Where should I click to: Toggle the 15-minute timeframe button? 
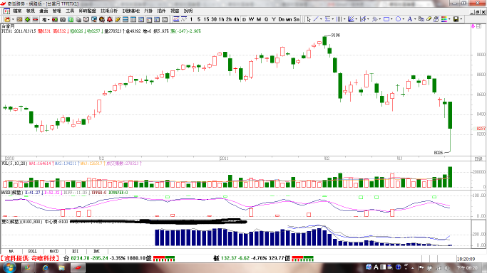click(x=206, y=19)
